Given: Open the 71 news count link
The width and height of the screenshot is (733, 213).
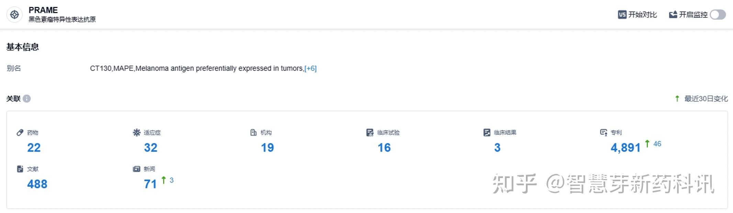Looking at the screenshot, I should (x=150, y=184).
